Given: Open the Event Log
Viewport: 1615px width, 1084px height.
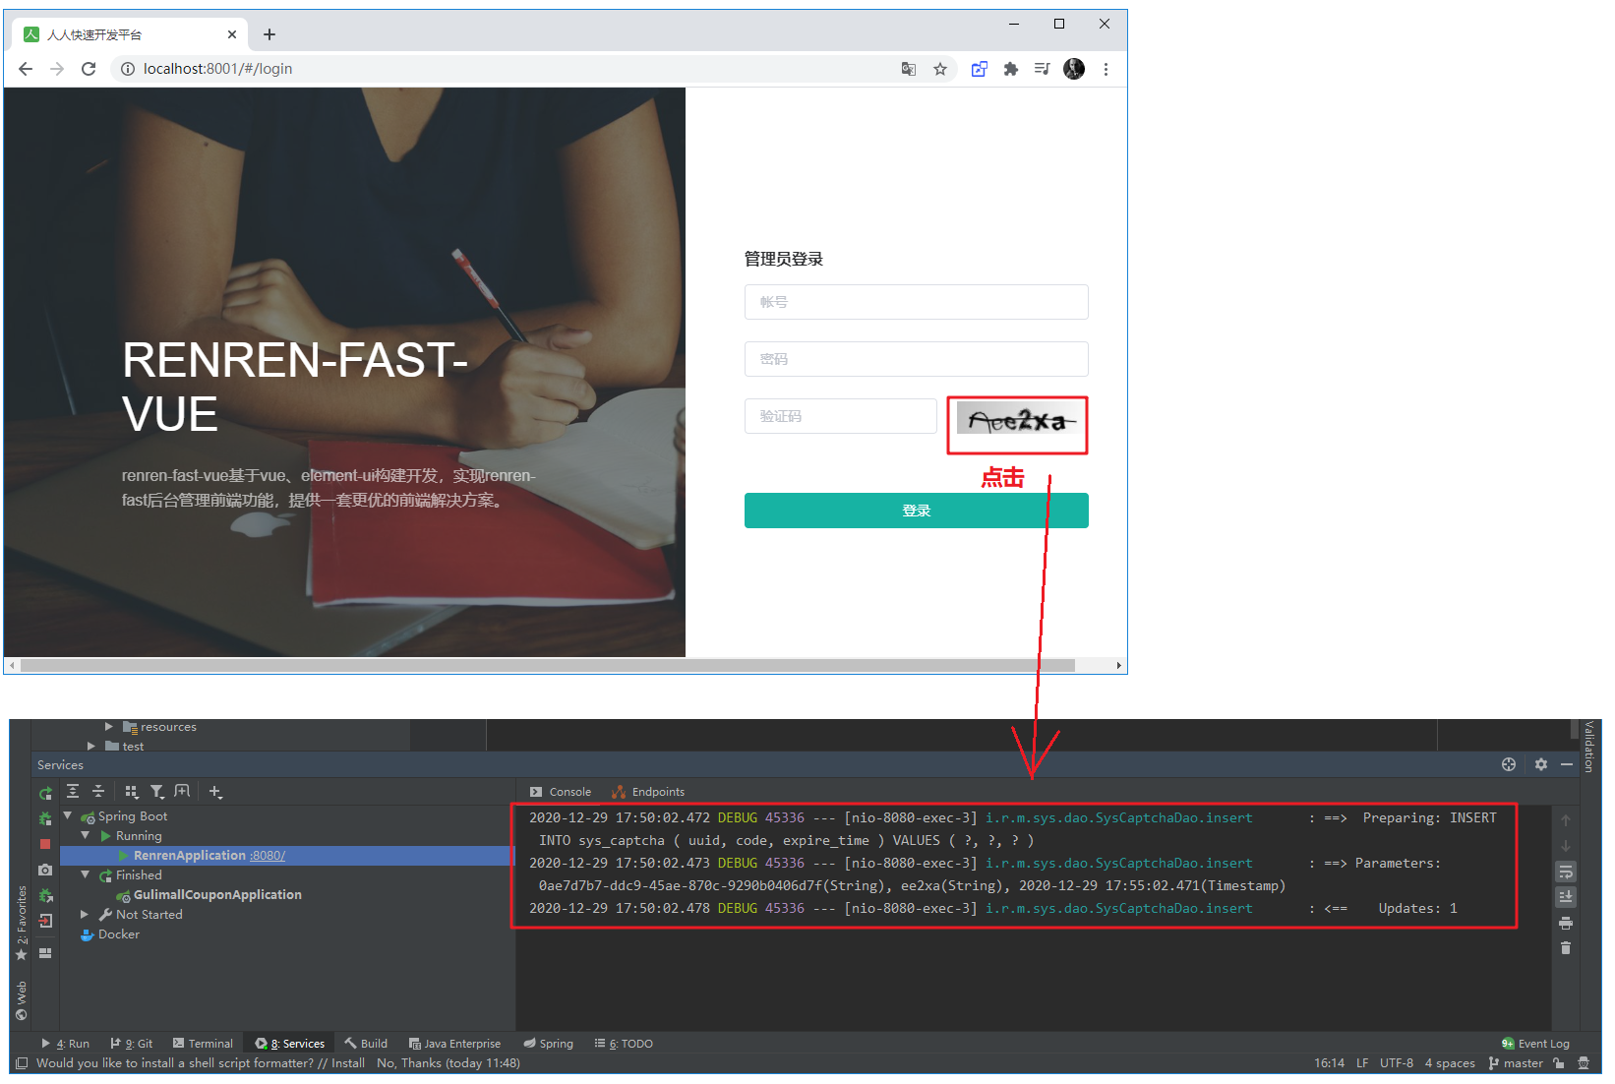Looking at the screenshot, I should (1535, 1044).
